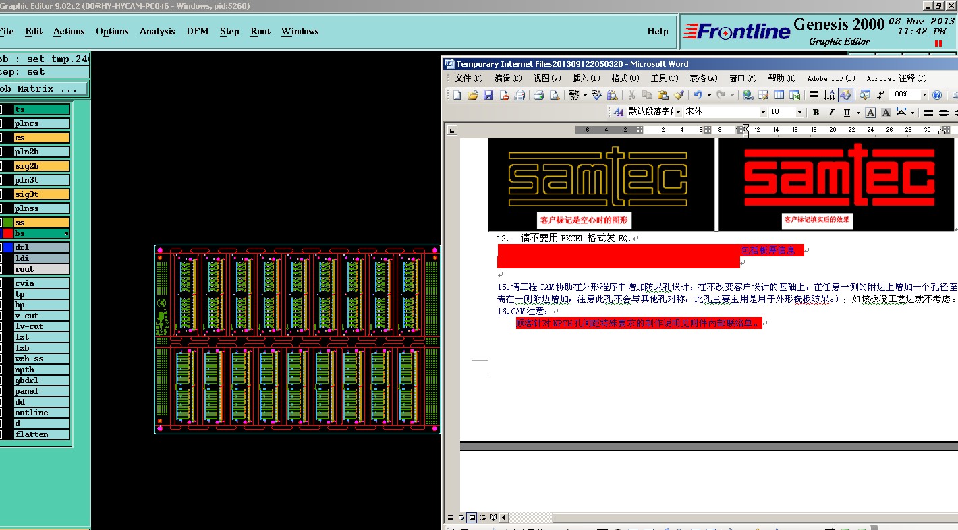
Task: Open the font size dropdown showing 10
Action: click(x=799, y=112)
